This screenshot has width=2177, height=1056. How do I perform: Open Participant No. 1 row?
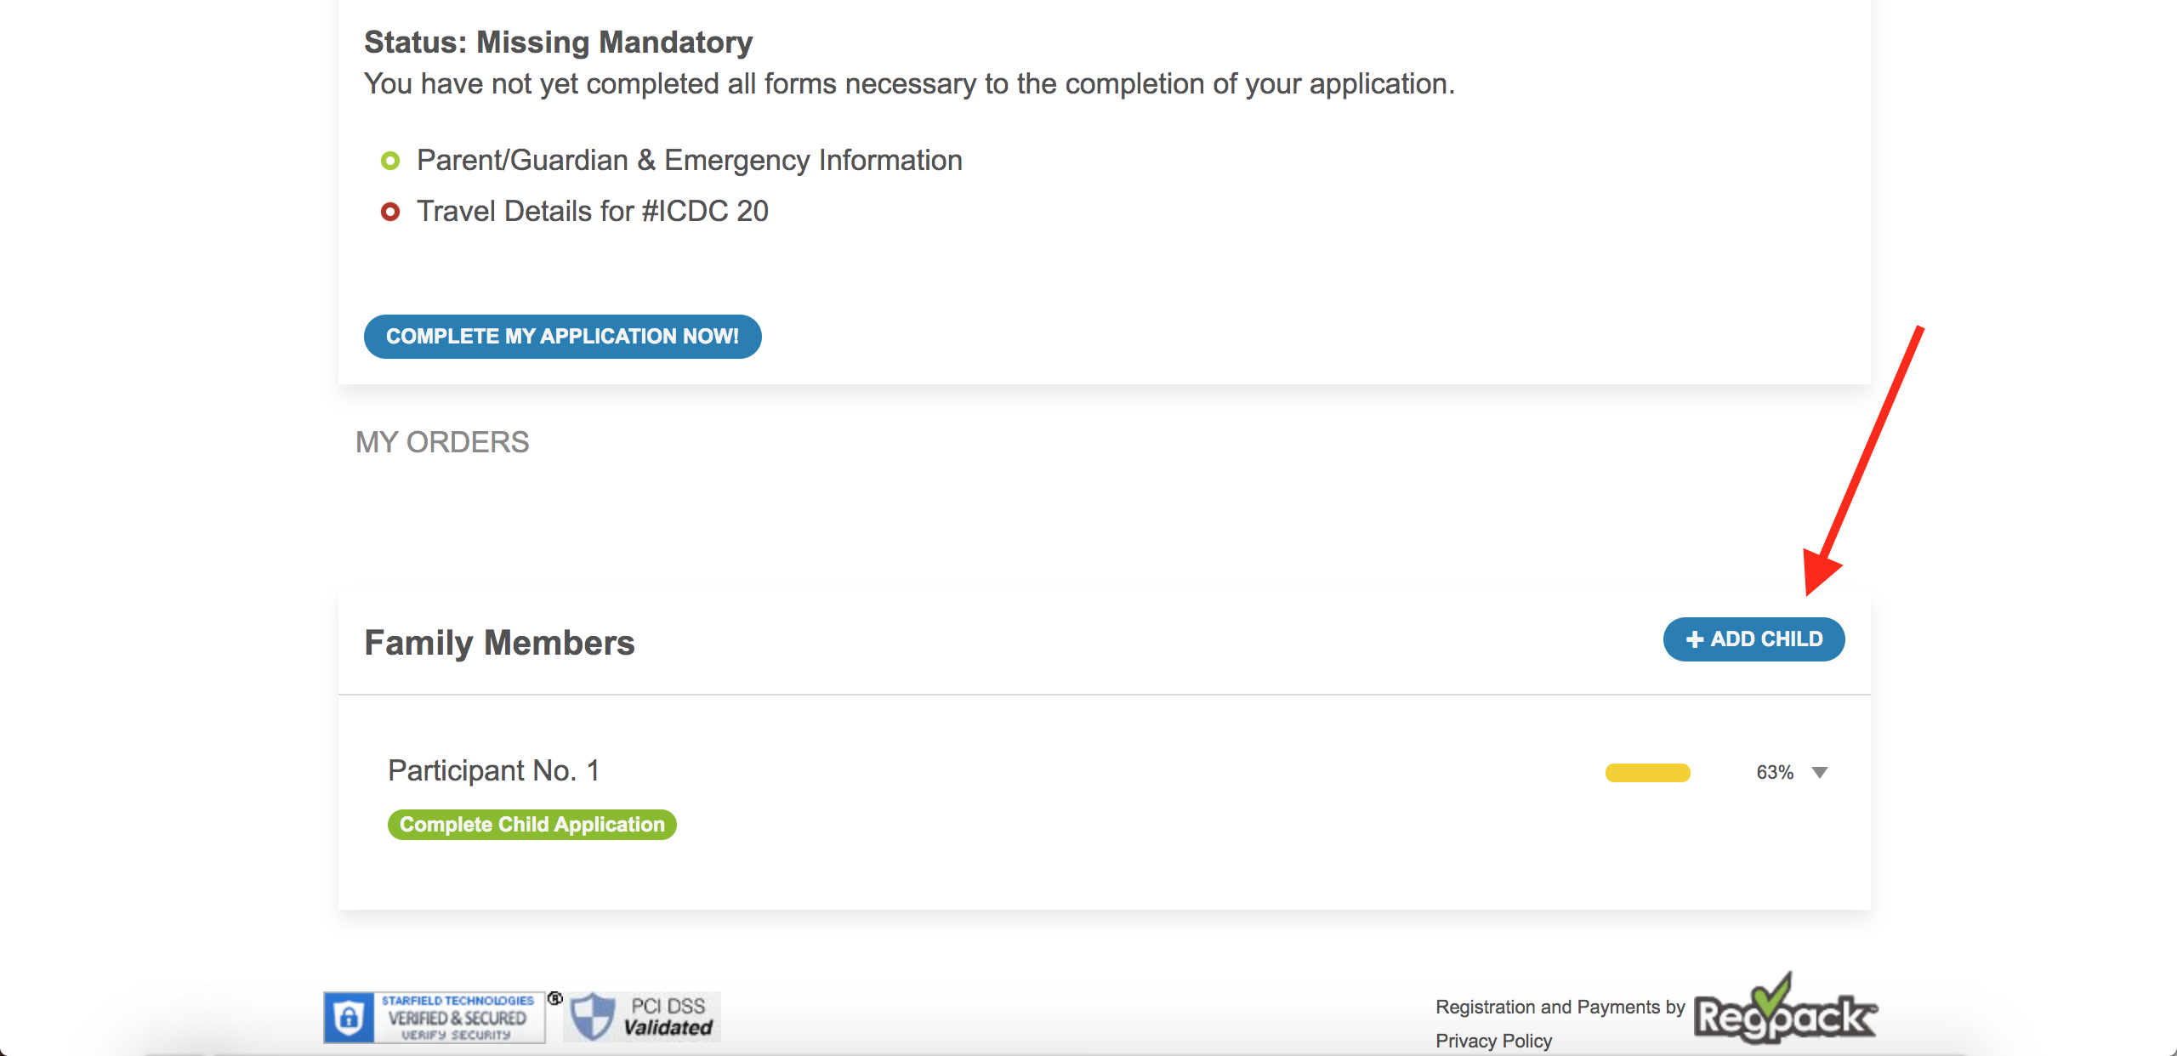coord(1104,771)
